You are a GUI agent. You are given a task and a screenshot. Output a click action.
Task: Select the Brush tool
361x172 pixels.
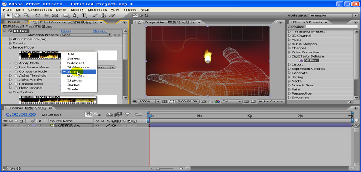95,15
